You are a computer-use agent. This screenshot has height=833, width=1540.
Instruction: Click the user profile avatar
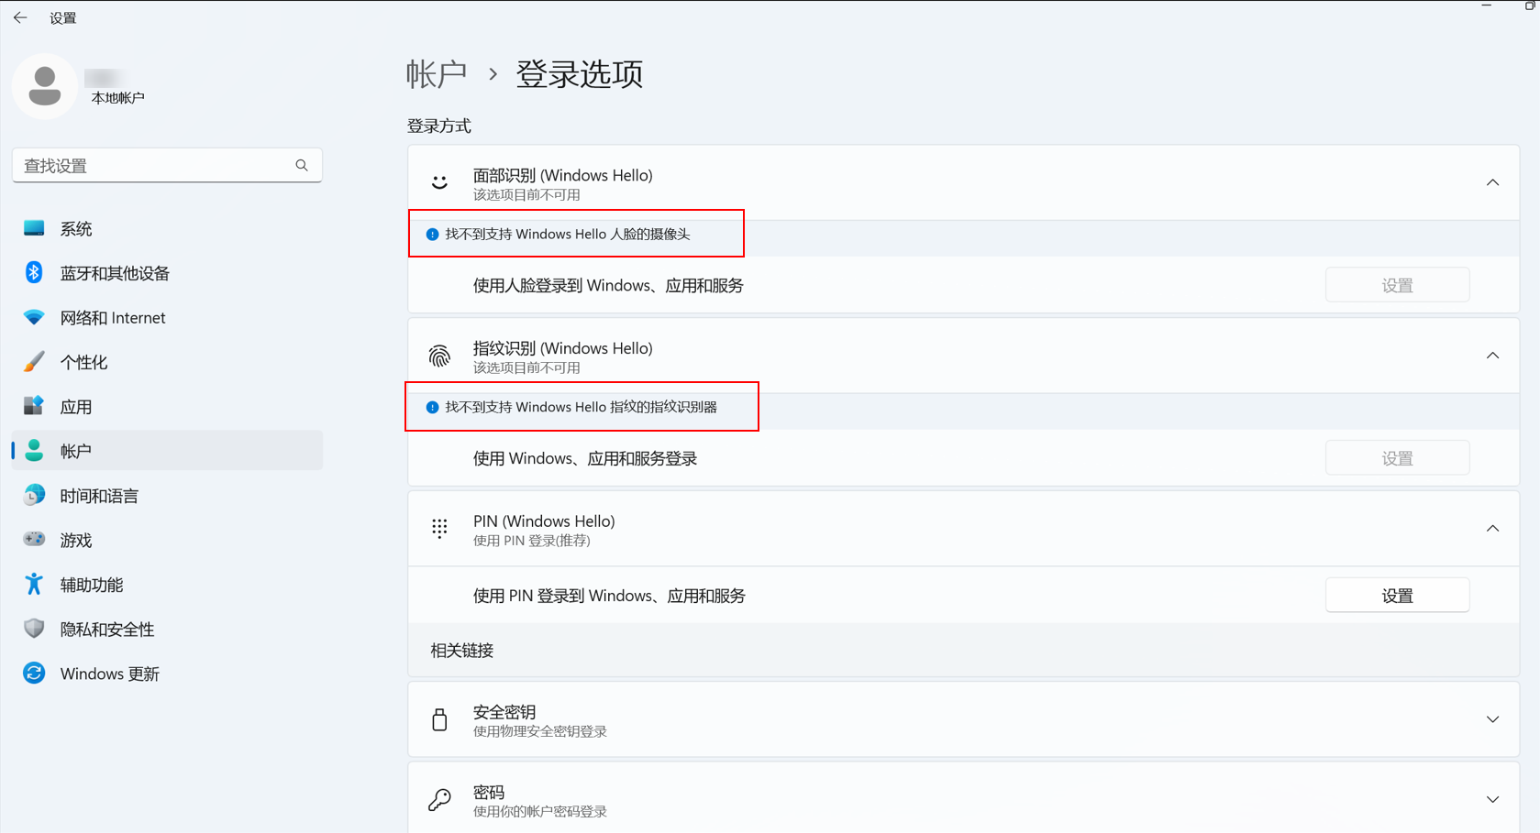(44, 86)
